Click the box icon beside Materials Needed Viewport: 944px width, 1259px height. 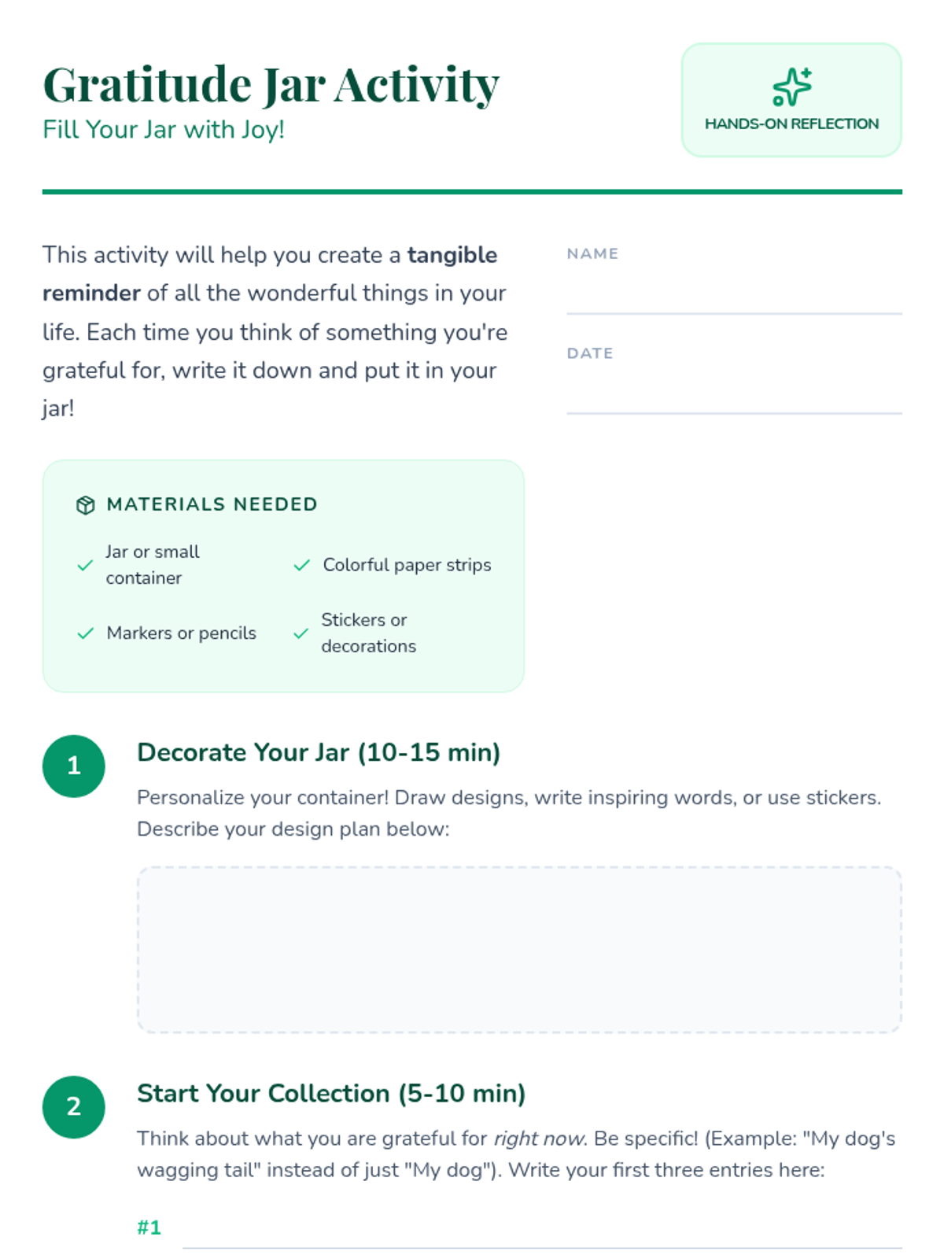[86, 505]
